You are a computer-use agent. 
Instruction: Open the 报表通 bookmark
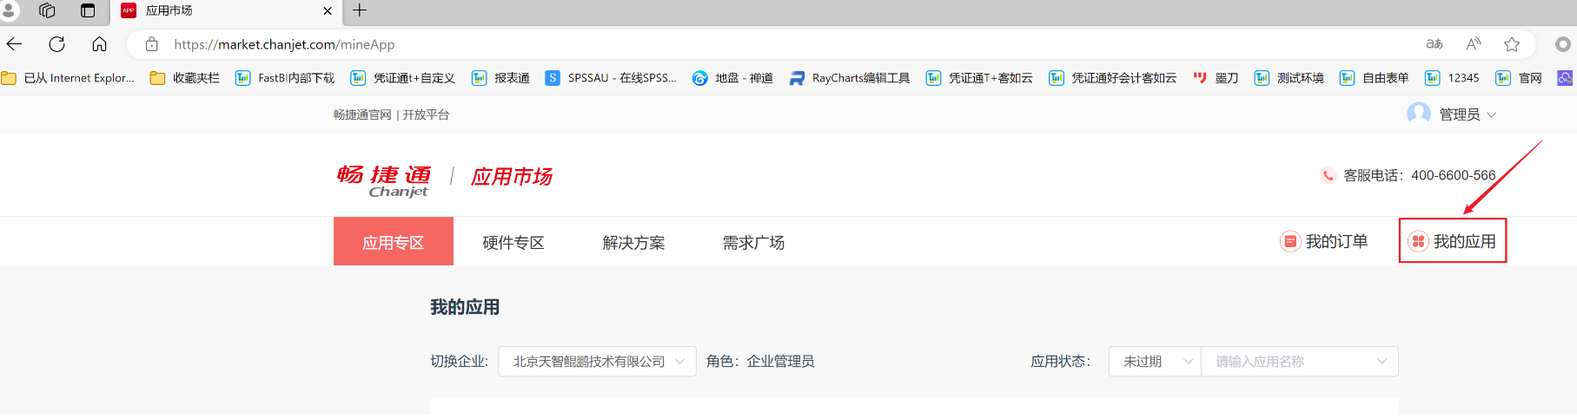pos(500,78)
